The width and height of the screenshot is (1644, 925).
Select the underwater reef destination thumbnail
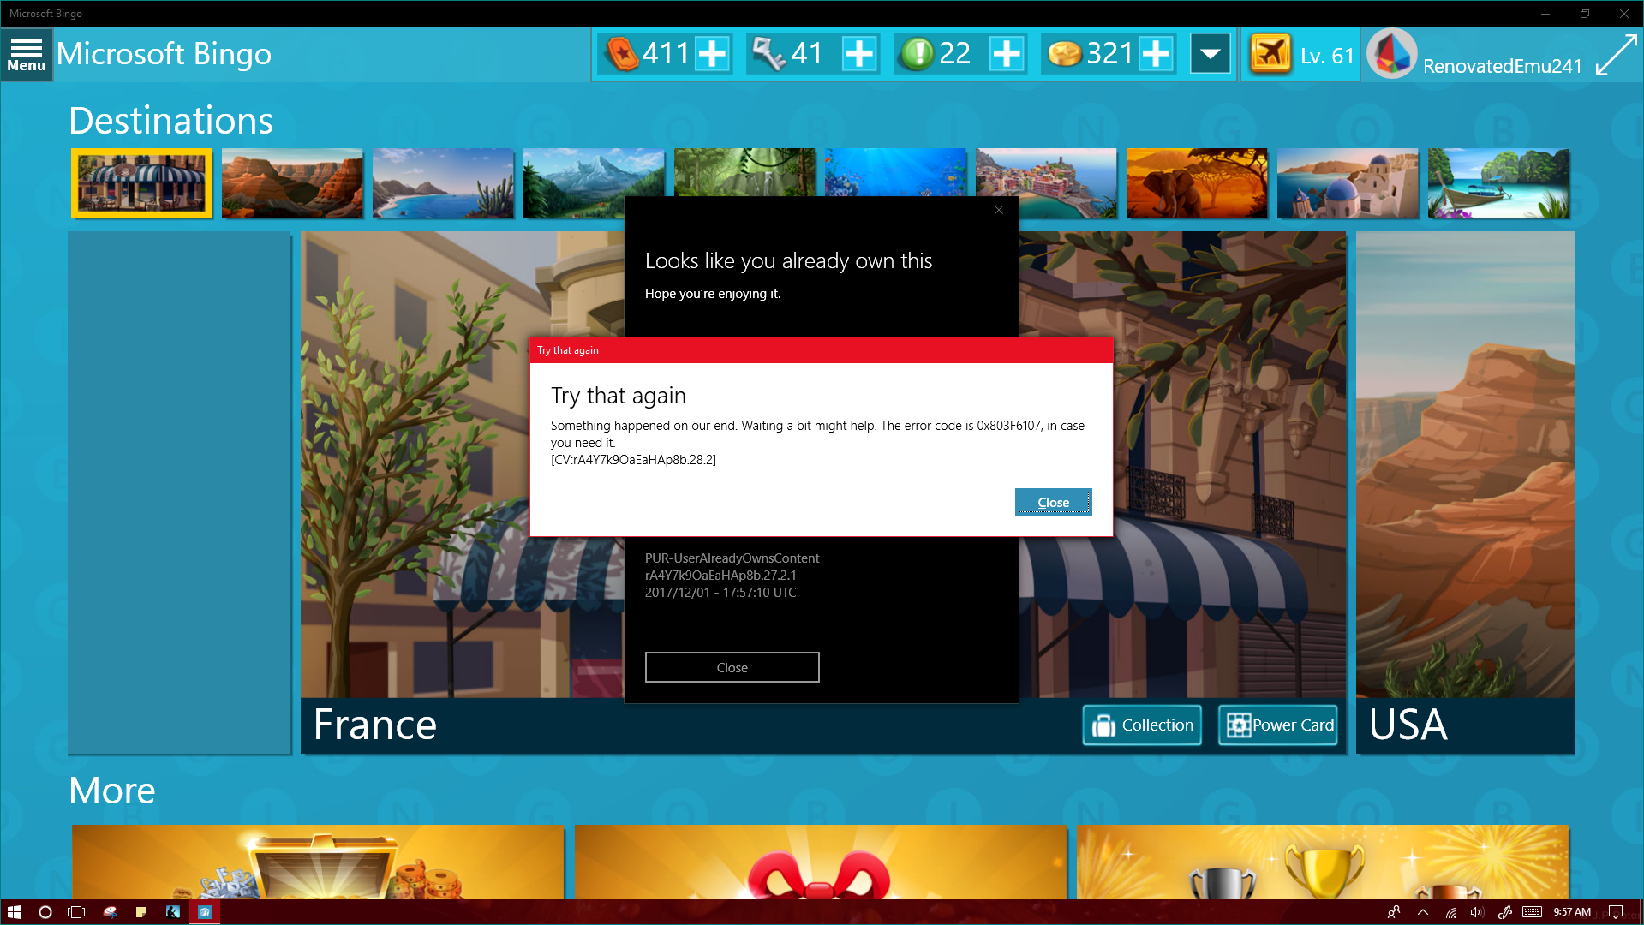coord(895,172)
